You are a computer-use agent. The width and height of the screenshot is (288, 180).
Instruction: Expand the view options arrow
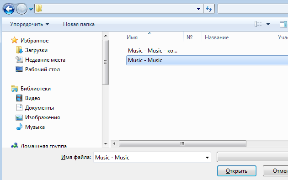268,24
